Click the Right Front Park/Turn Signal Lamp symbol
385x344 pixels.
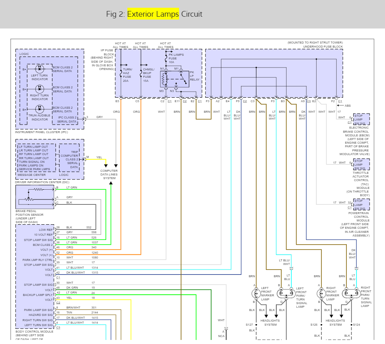(351, 294)
